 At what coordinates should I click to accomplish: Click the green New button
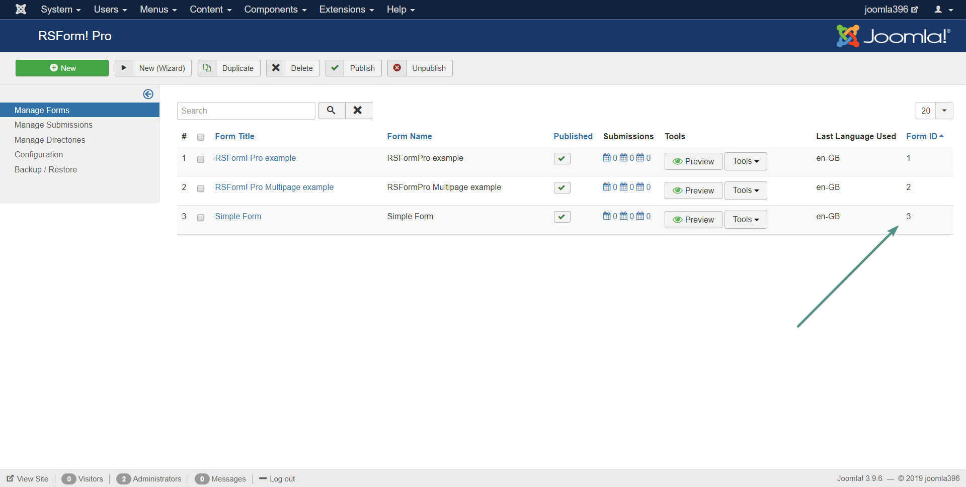coord(62,68)
